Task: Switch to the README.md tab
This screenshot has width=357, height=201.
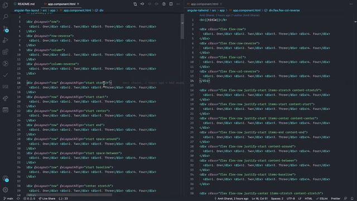Action: (x=26, y=4)
